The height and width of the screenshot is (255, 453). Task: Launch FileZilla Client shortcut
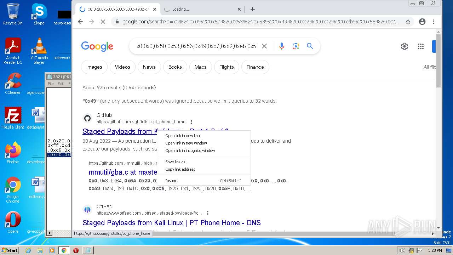click(x=13, y=118)
